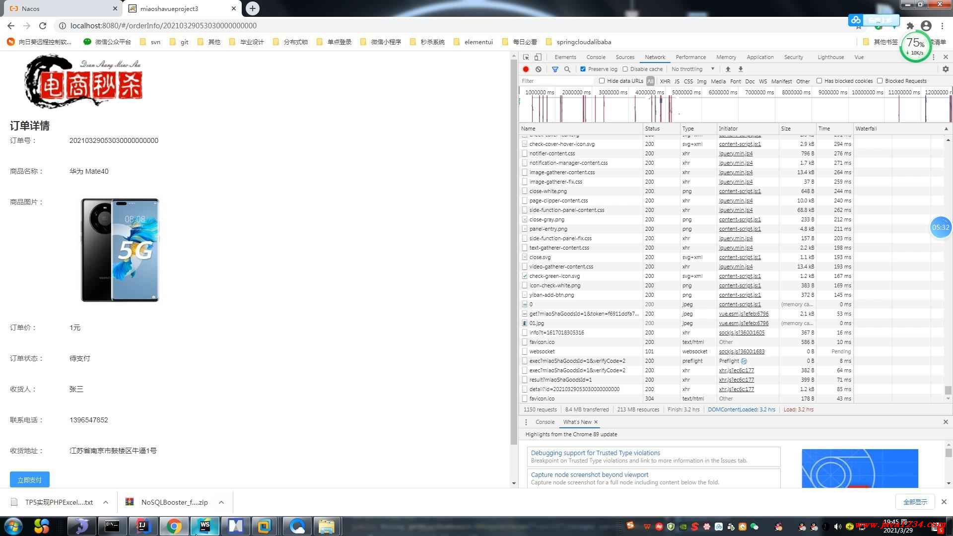The width and height of the screenshot is (953, 536).
Task: Close the What's New drawer tab
Action: pyautogui.click(x=596, y=422)
